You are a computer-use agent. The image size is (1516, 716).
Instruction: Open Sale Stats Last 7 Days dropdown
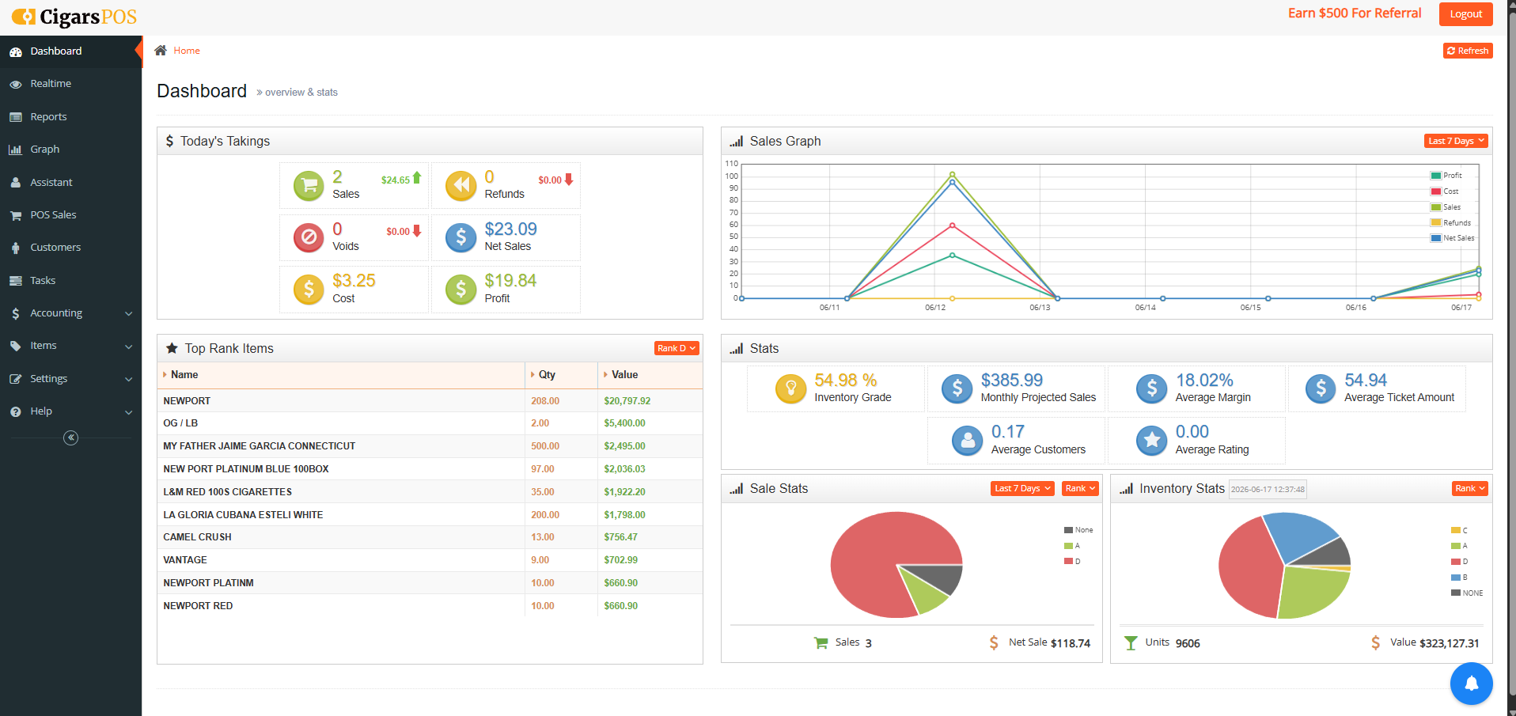point(1022,488)
